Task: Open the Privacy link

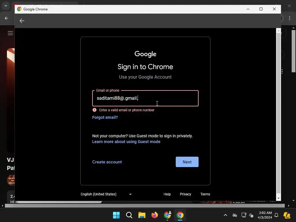Action: pos(185,194)
